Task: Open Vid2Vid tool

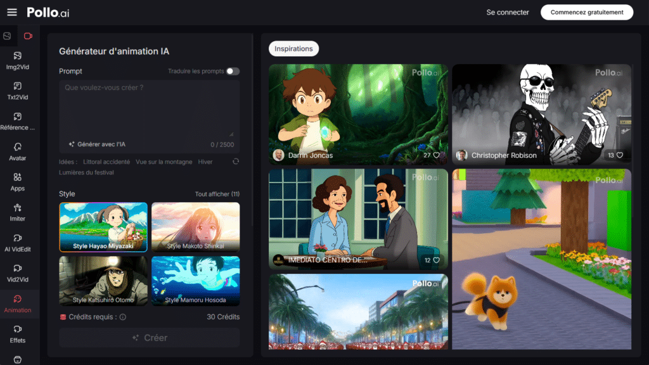Action: tap(17, 274)
